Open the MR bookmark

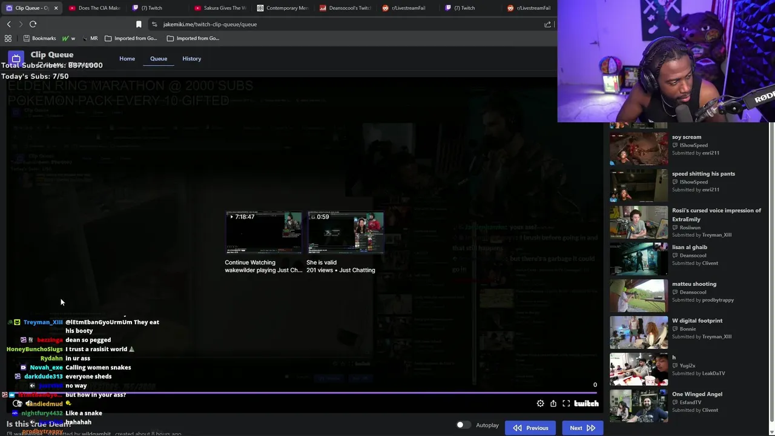90,38
